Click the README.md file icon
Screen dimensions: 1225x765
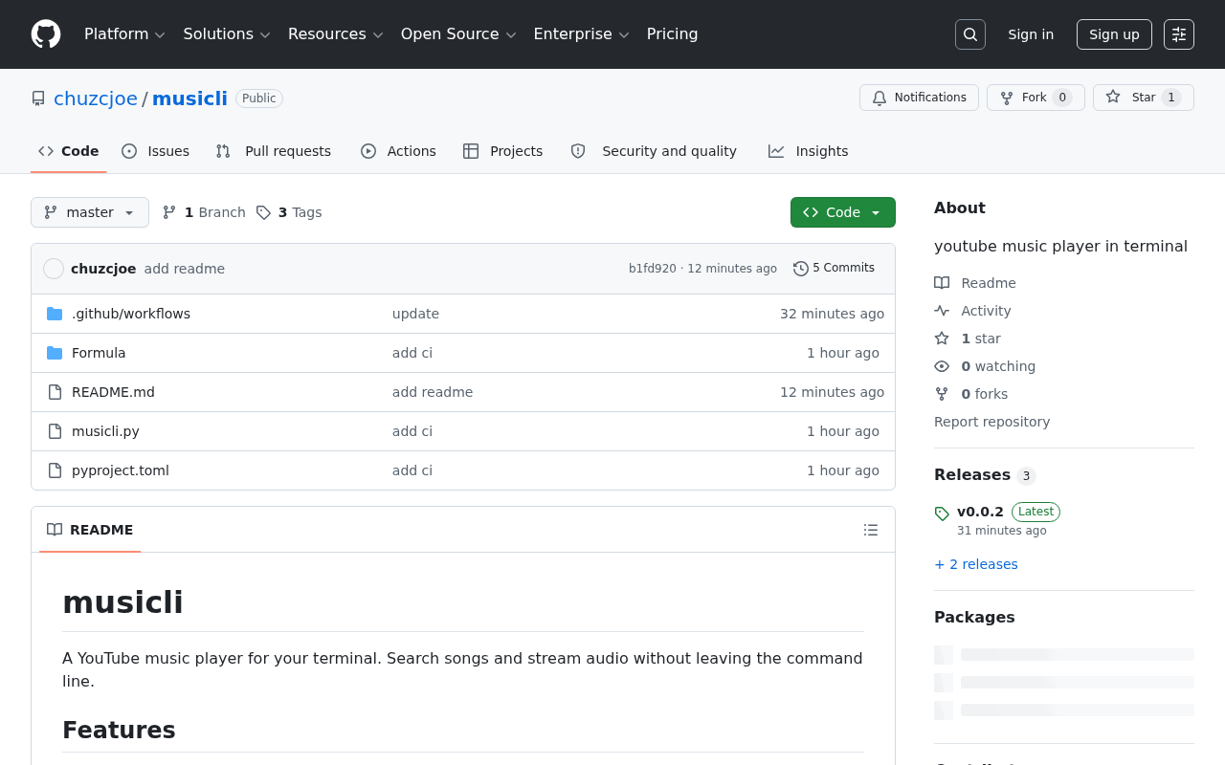(55, 392)
